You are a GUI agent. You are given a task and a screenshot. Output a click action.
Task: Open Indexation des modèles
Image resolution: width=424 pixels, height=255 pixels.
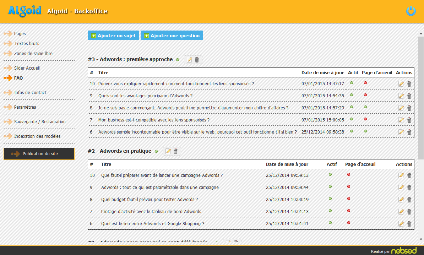click(37, 136)
